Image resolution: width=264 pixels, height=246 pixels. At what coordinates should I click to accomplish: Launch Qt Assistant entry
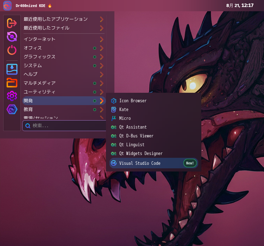(x=153, y=127)
